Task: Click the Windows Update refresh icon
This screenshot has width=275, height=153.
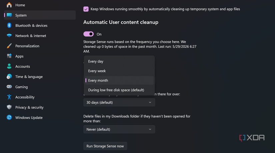Action: [9, 117]
